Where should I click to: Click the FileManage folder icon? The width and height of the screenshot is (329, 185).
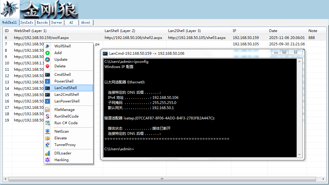click(x=47, y=110)
